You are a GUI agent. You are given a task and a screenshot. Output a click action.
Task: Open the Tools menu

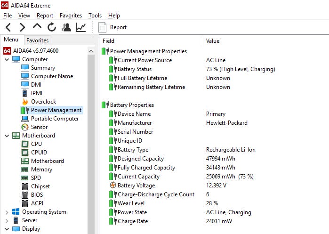pyautogui.click(x=95, y=16)
